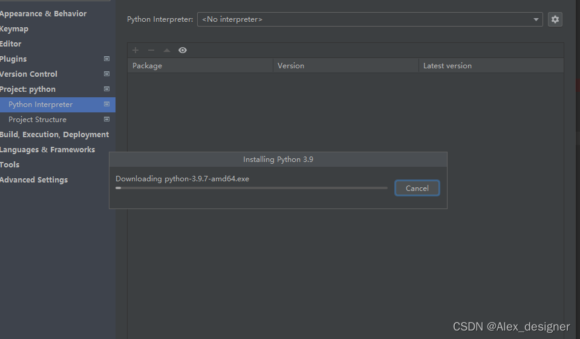The image size is (580, 339).
Task: Click the dropdown arrow of interpreter combo box
Action: click(x=536, y=19)
